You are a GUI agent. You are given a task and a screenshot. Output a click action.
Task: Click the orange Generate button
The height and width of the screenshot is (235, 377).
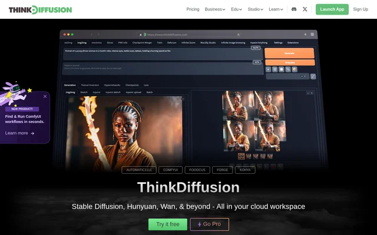click(289, 53)
